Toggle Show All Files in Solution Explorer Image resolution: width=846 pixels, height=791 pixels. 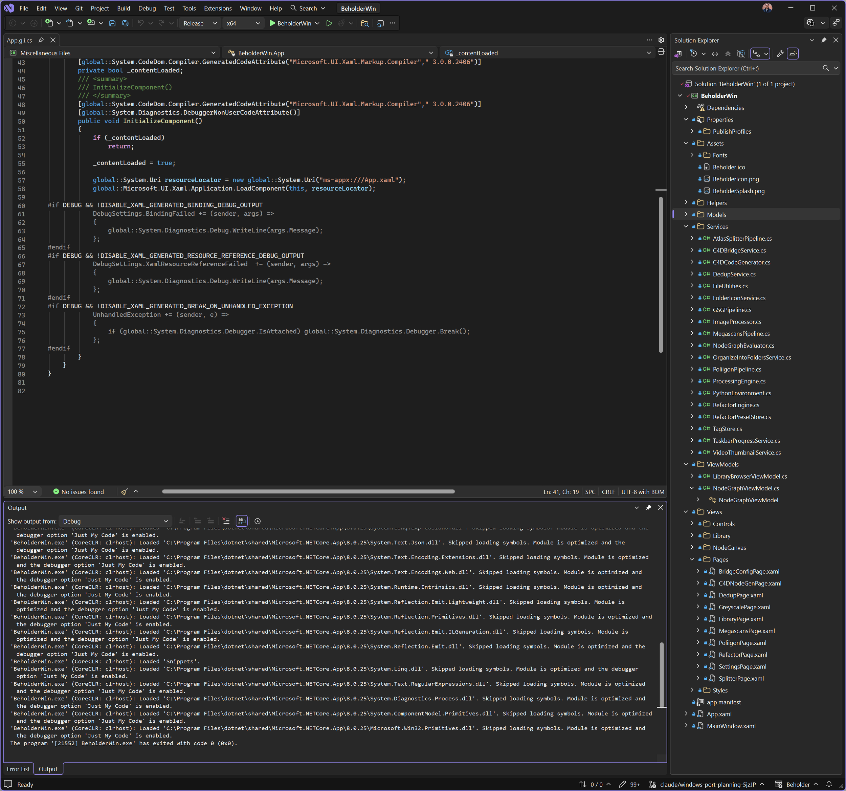pyautogui.click(x=741, y=53)
